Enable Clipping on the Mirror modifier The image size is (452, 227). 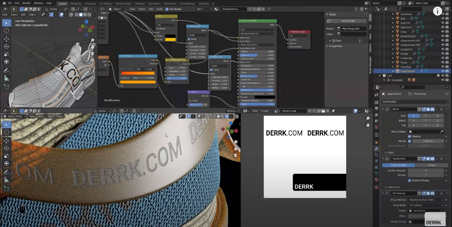[x=410, y=137]
